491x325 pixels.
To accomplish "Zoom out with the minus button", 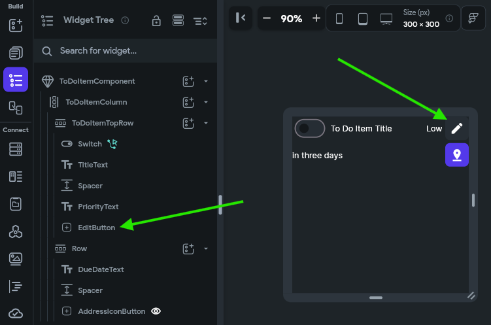I will [x=267, y=18].
